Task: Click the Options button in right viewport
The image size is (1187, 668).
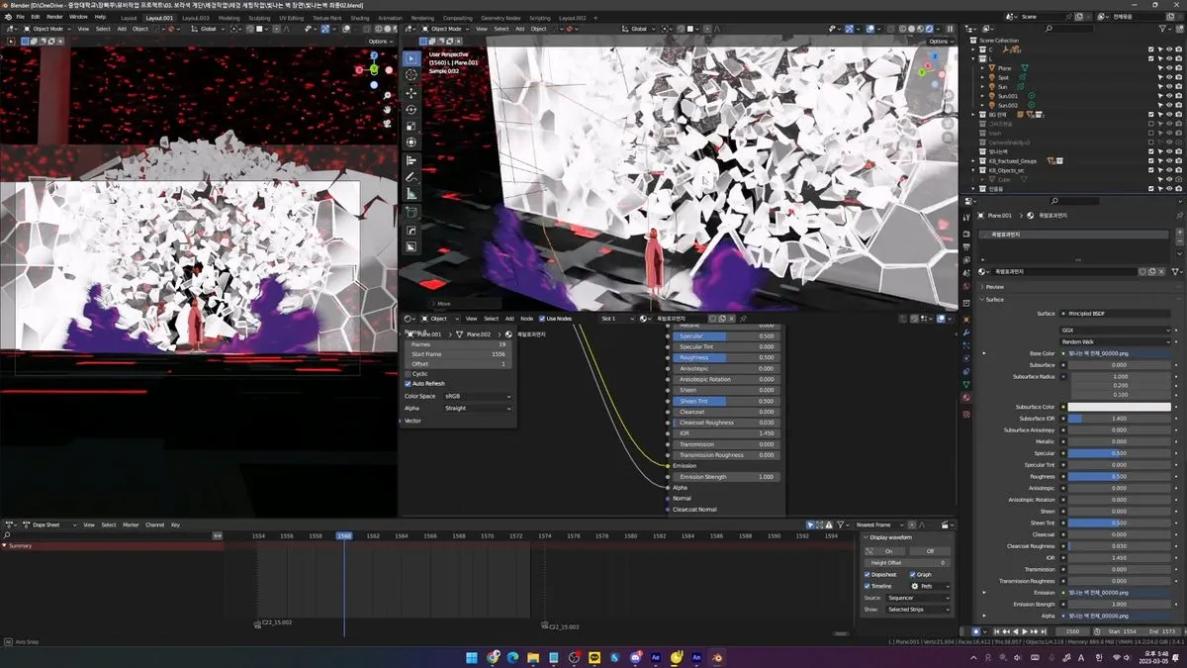Action: click(x=938, y=42)
